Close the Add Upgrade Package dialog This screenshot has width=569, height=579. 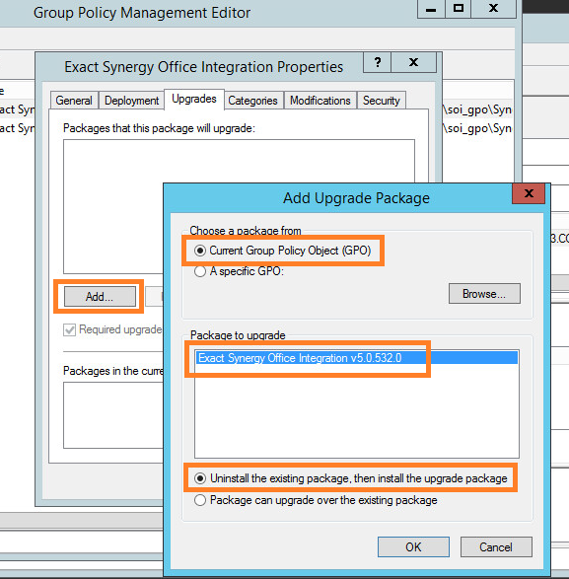[x=529, y=193]
